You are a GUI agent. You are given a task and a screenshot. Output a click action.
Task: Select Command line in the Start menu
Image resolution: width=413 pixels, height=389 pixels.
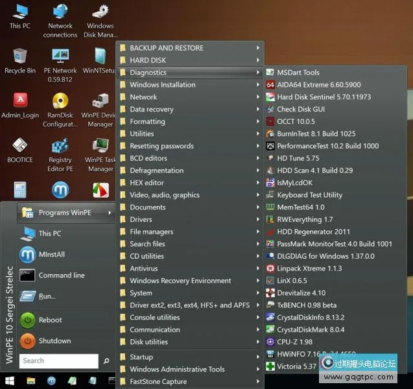(61, 276)
